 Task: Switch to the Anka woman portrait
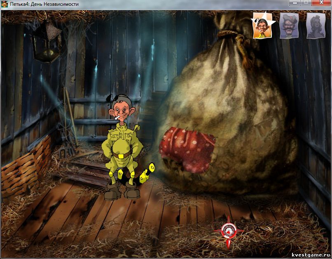316,26
